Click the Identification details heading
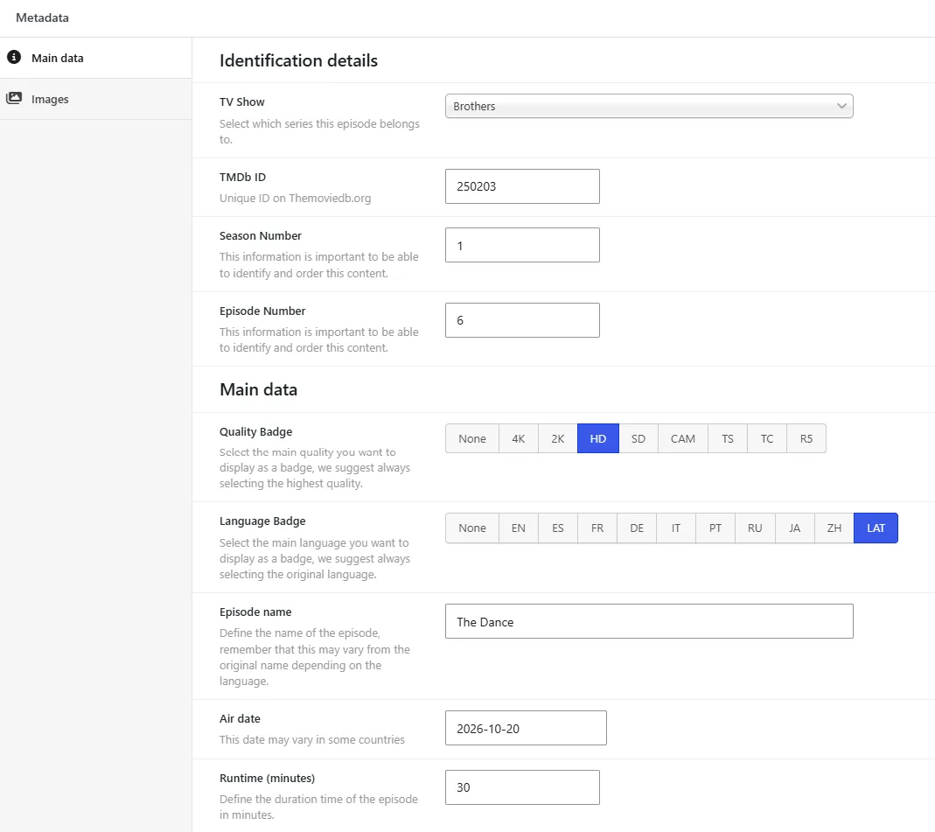 click(299, 60)
